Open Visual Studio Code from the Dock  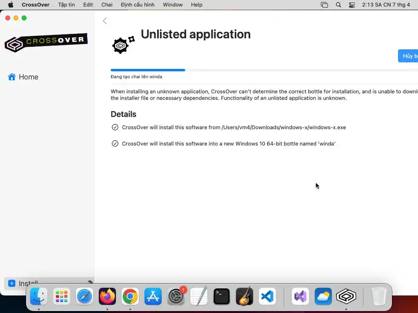coord(267,296)
